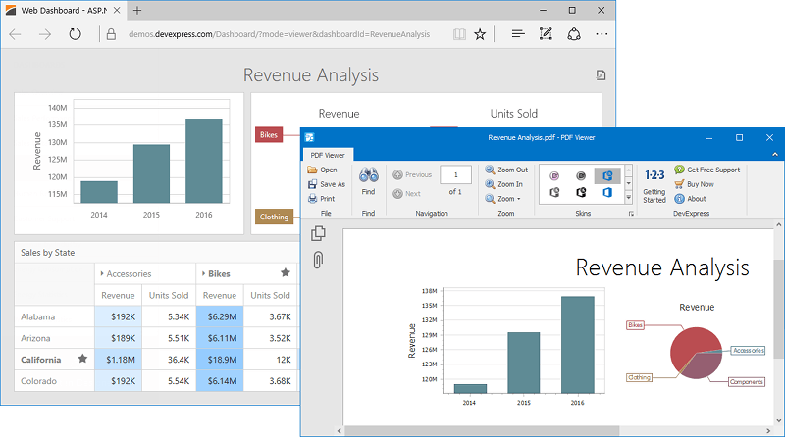Click the browser Forward arrow
The width and height of the screenshot is (785, 437).
(x=45, y=34)
